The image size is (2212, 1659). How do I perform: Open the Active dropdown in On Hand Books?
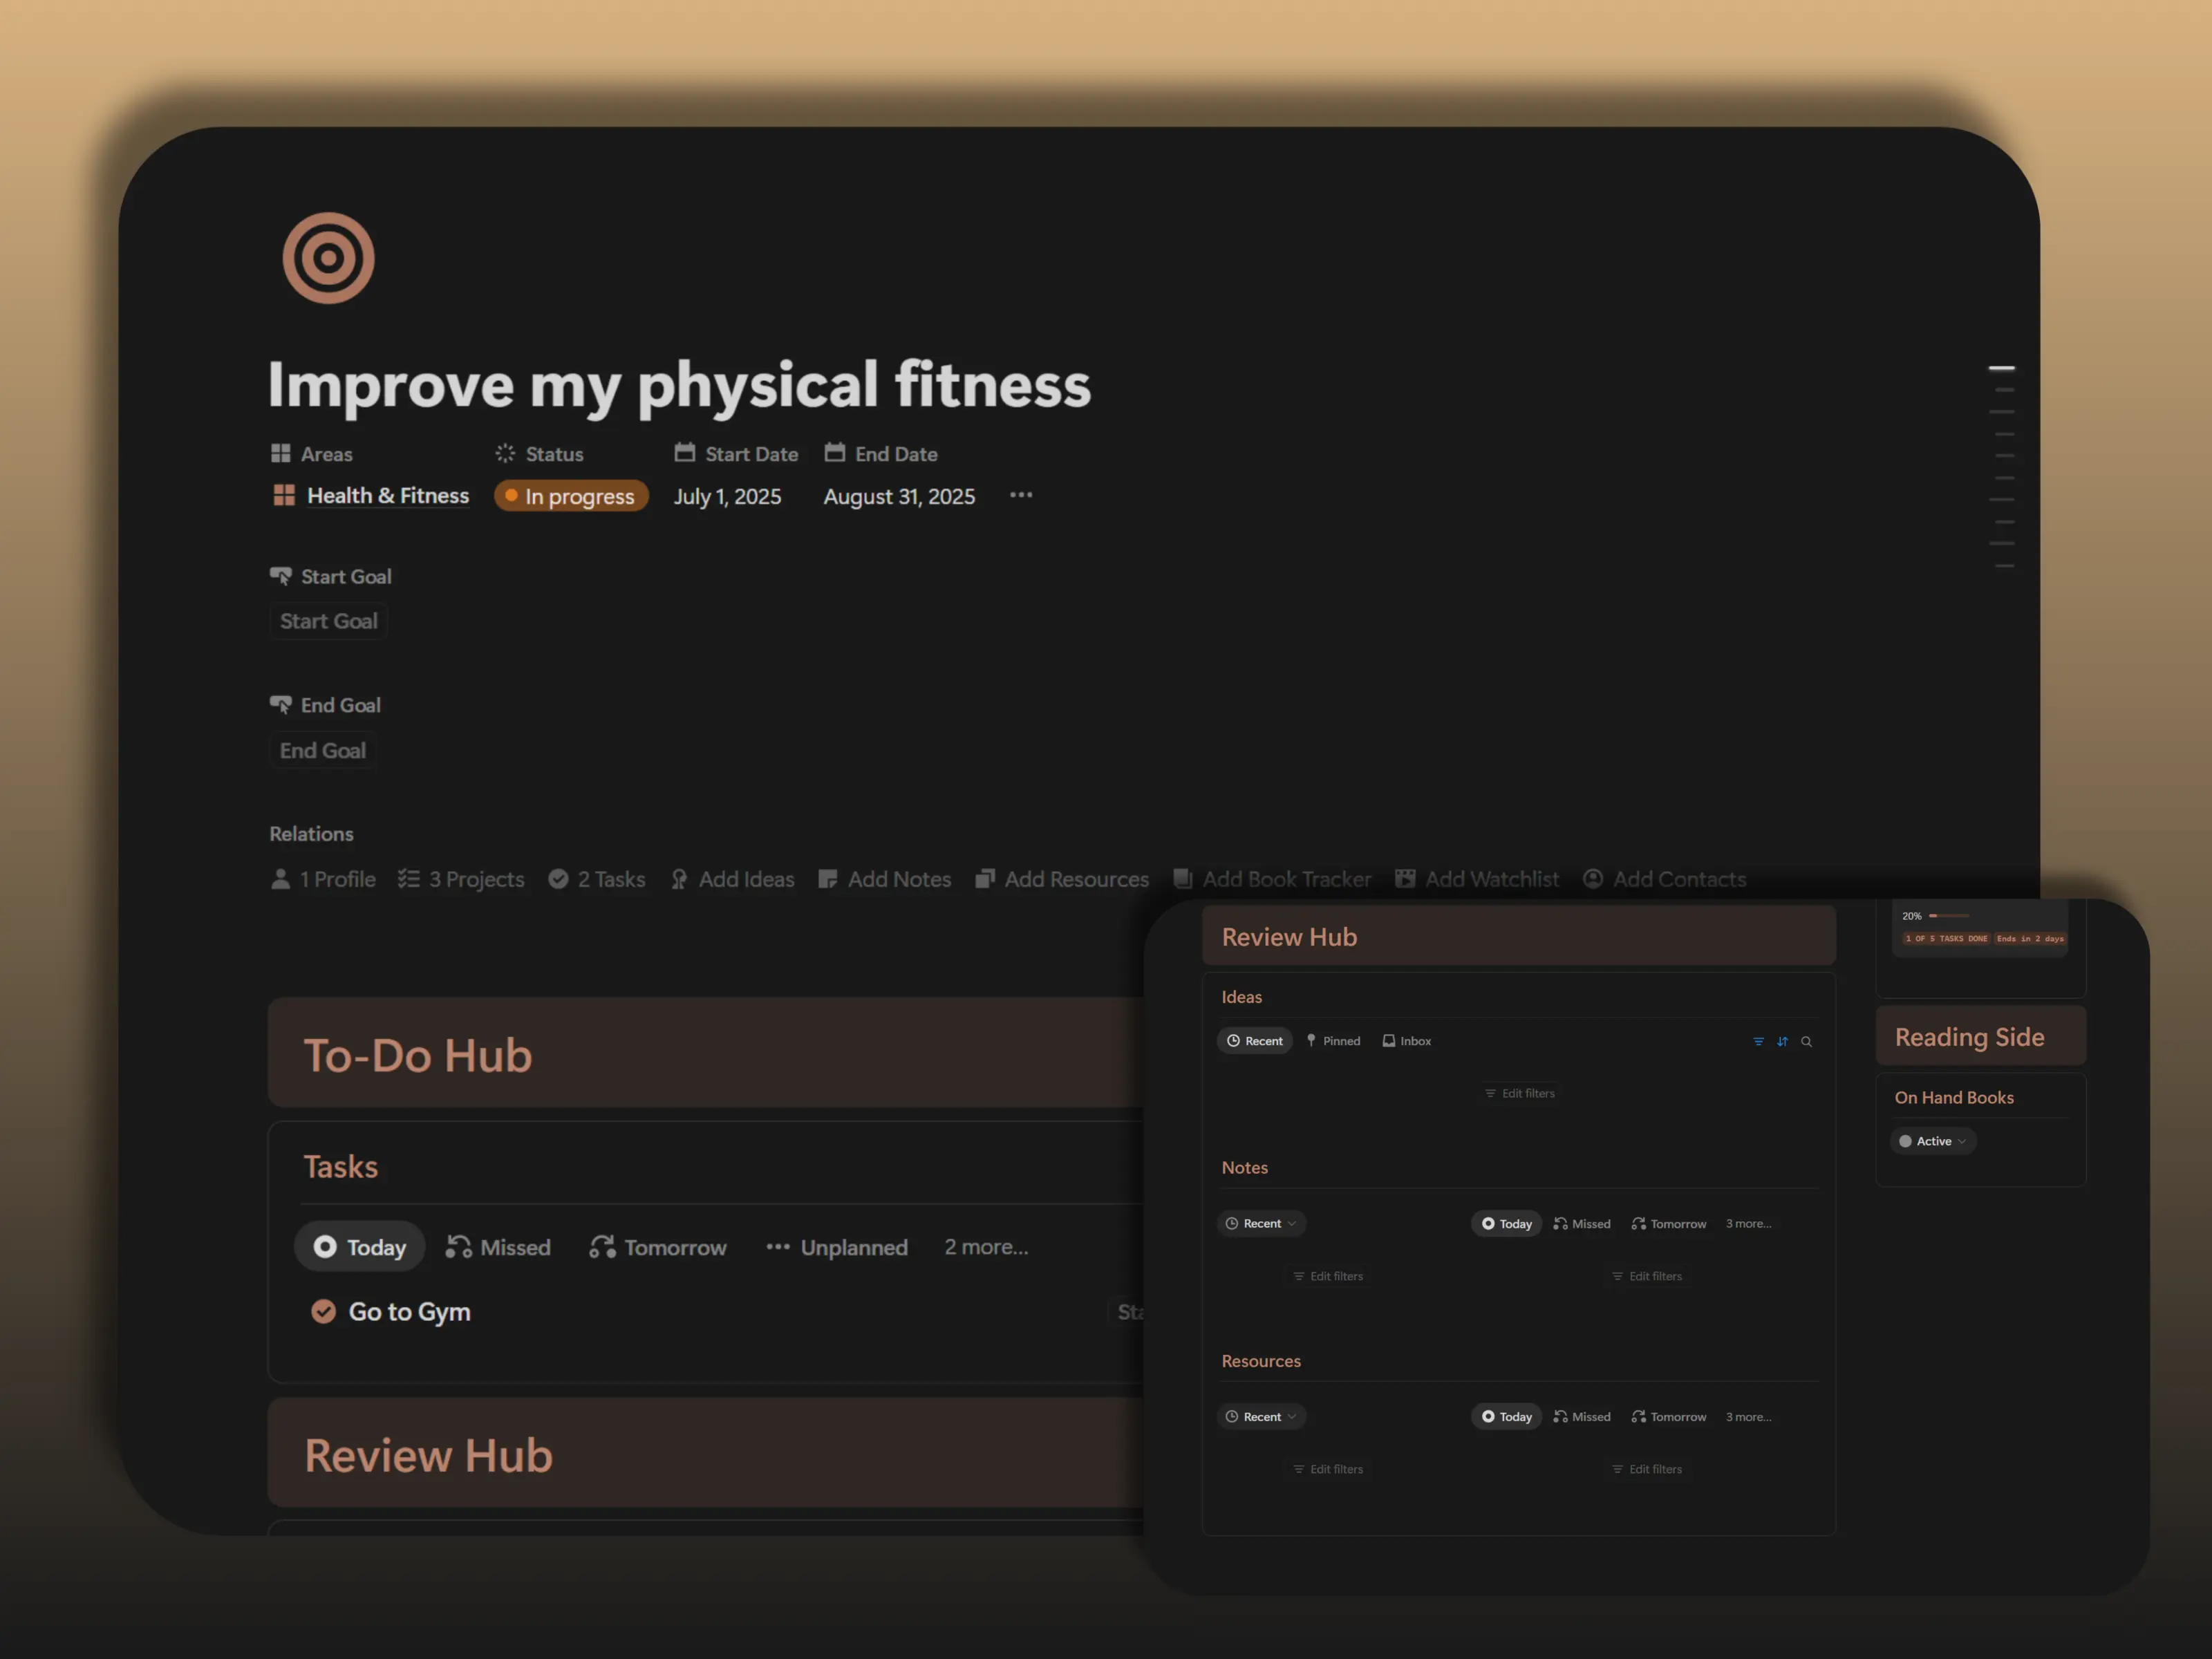[1933, 1141]
